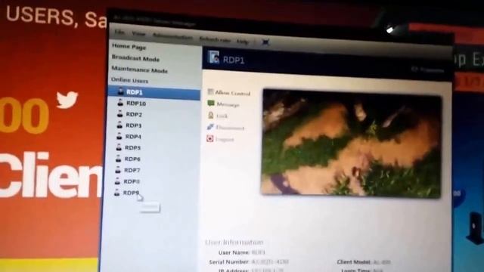This screenshot has width=484, height=272.
Task: Open the Help menu
Action: tap(243, 42)
